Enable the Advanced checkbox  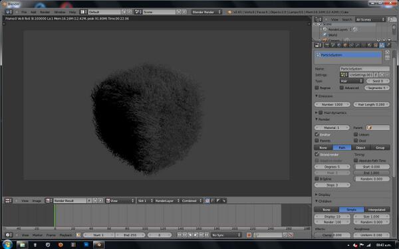tap(342, 88)
